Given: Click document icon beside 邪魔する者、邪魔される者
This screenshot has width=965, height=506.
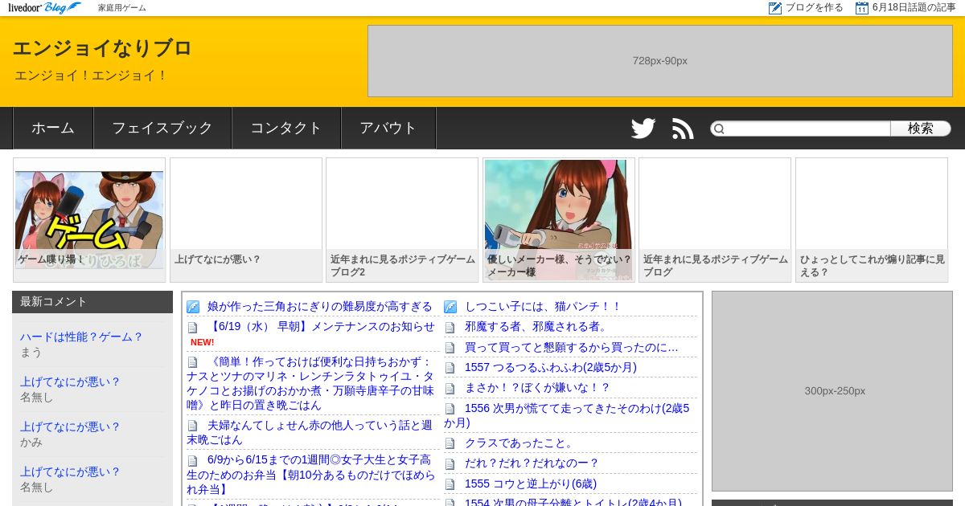Looking at the screenshot, I should 450,327.
